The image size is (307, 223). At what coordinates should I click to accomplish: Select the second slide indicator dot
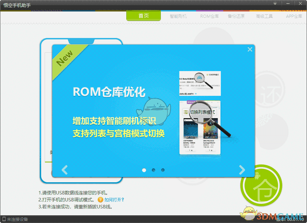(153, 170)
